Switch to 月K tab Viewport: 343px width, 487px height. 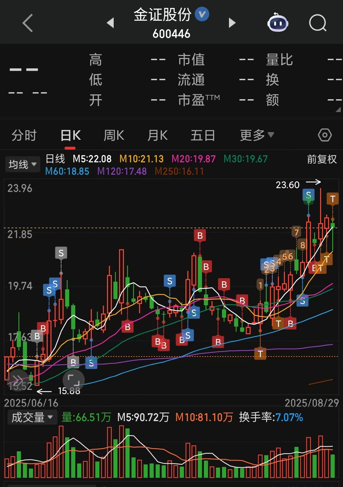(158, 135)
